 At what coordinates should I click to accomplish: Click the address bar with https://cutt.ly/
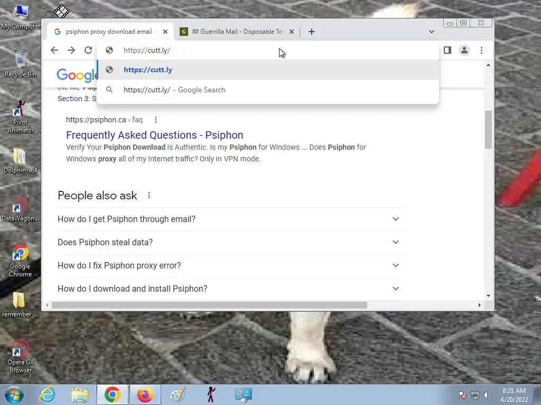coord(267,50)
